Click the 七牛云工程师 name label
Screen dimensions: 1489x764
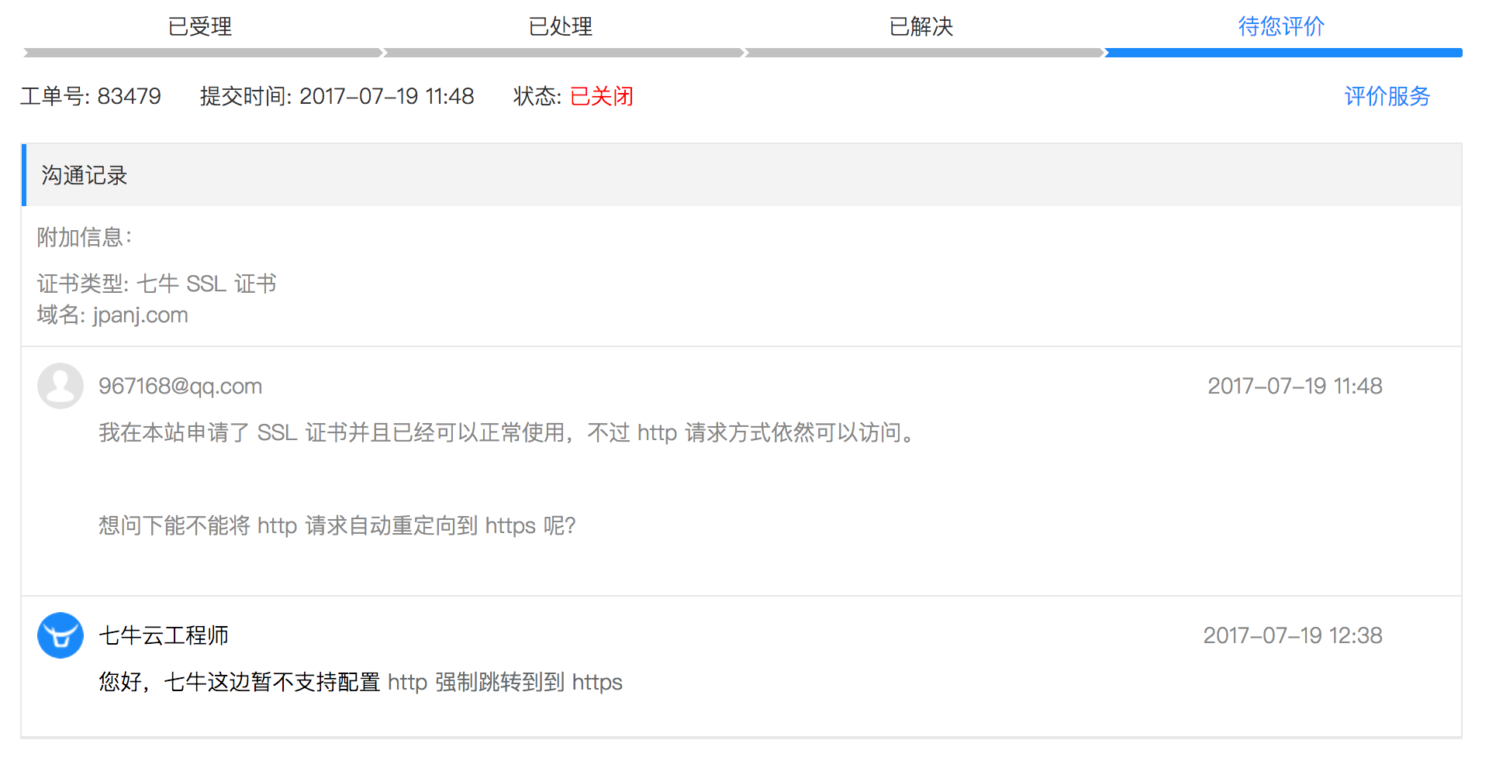pyautogui.click(x=164, y=635)
